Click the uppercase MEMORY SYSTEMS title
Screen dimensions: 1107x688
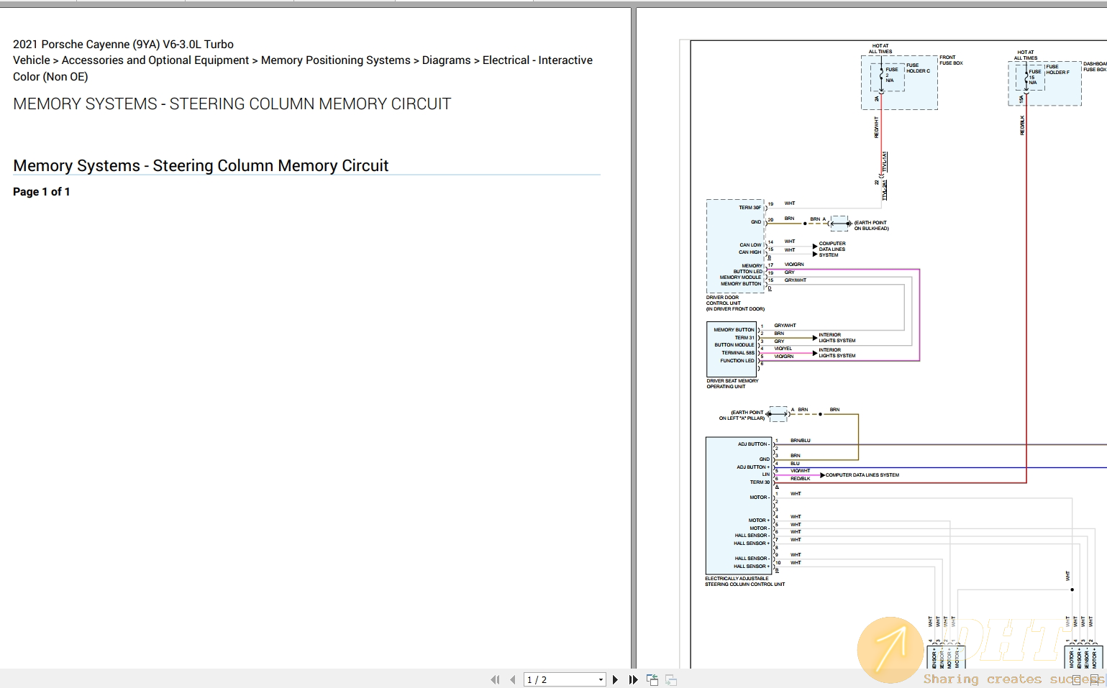click(232, 104)
